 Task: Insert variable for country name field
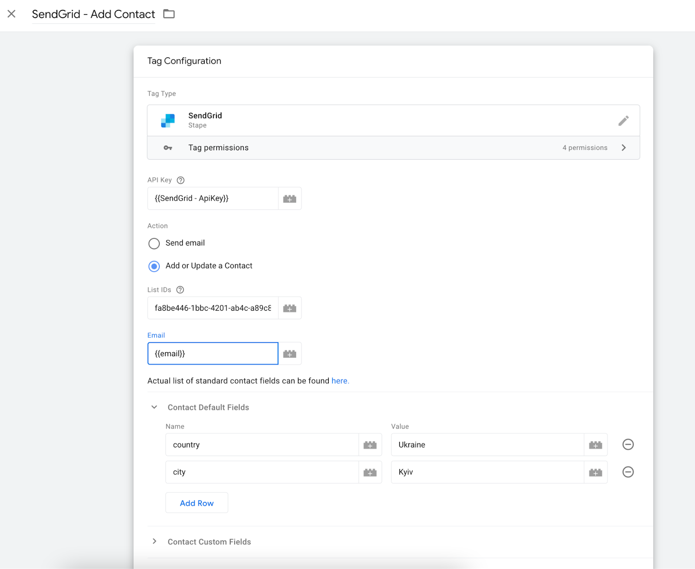pyautogui.click(x=370, y=445)
